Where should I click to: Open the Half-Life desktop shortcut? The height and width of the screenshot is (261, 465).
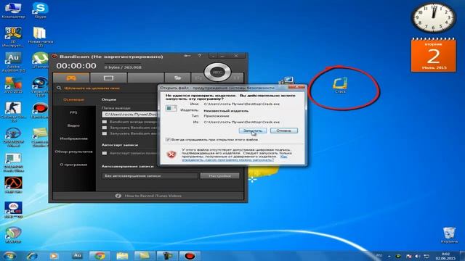(13, 185)
